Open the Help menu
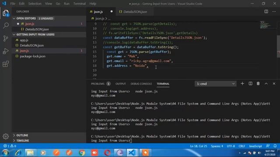The height and width of the screenshot is (157, 280). tap(93, 3)
